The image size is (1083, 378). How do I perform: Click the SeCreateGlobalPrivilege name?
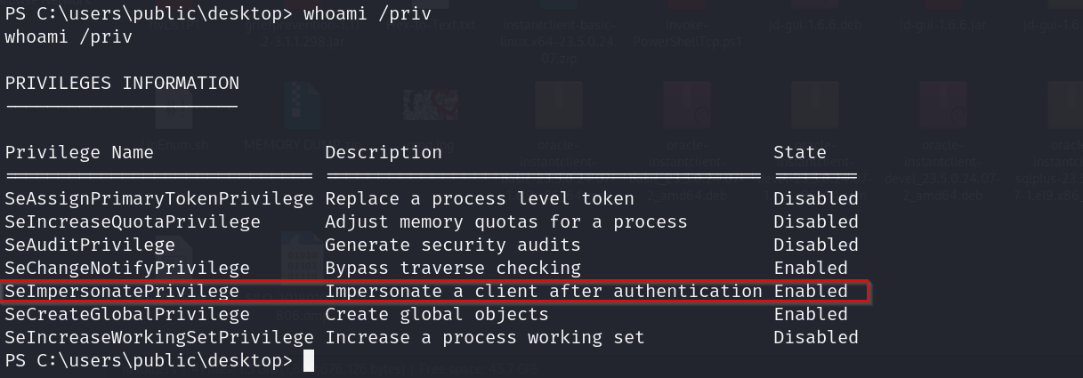point(127,314)
